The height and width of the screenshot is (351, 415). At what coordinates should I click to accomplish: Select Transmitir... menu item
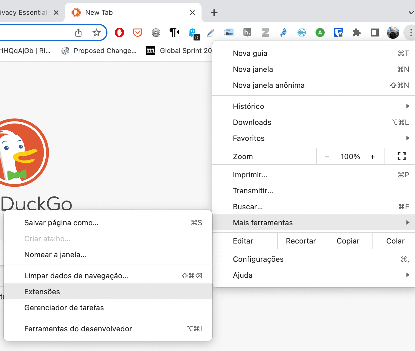coord(314,191)
